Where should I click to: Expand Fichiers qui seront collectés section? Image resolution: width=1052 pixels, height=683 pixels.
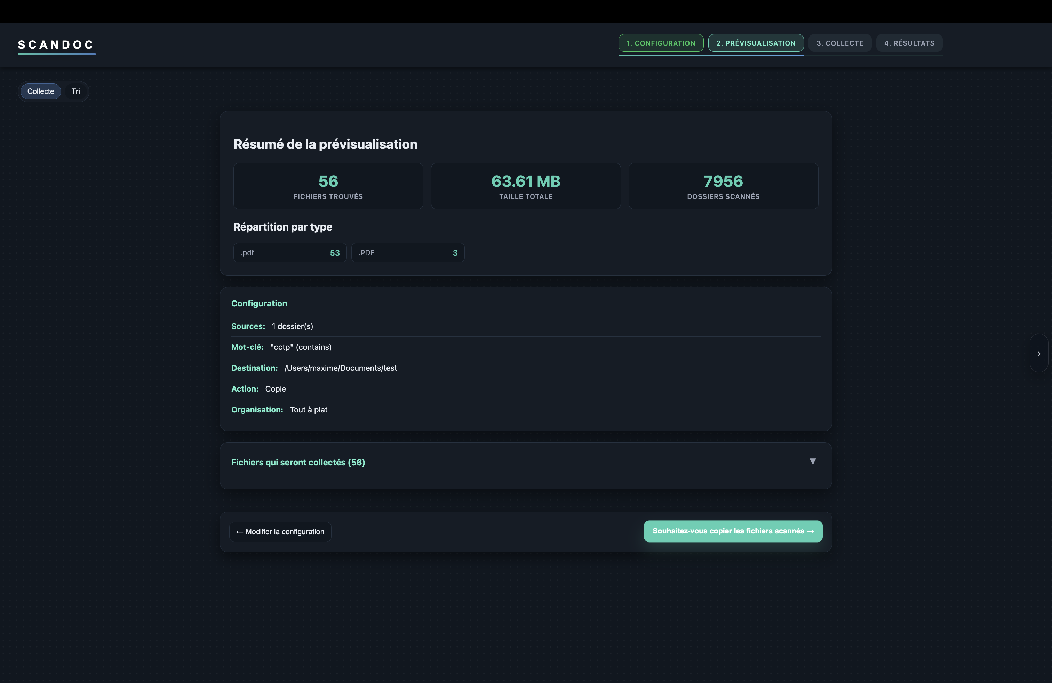[x=298, y=462]
